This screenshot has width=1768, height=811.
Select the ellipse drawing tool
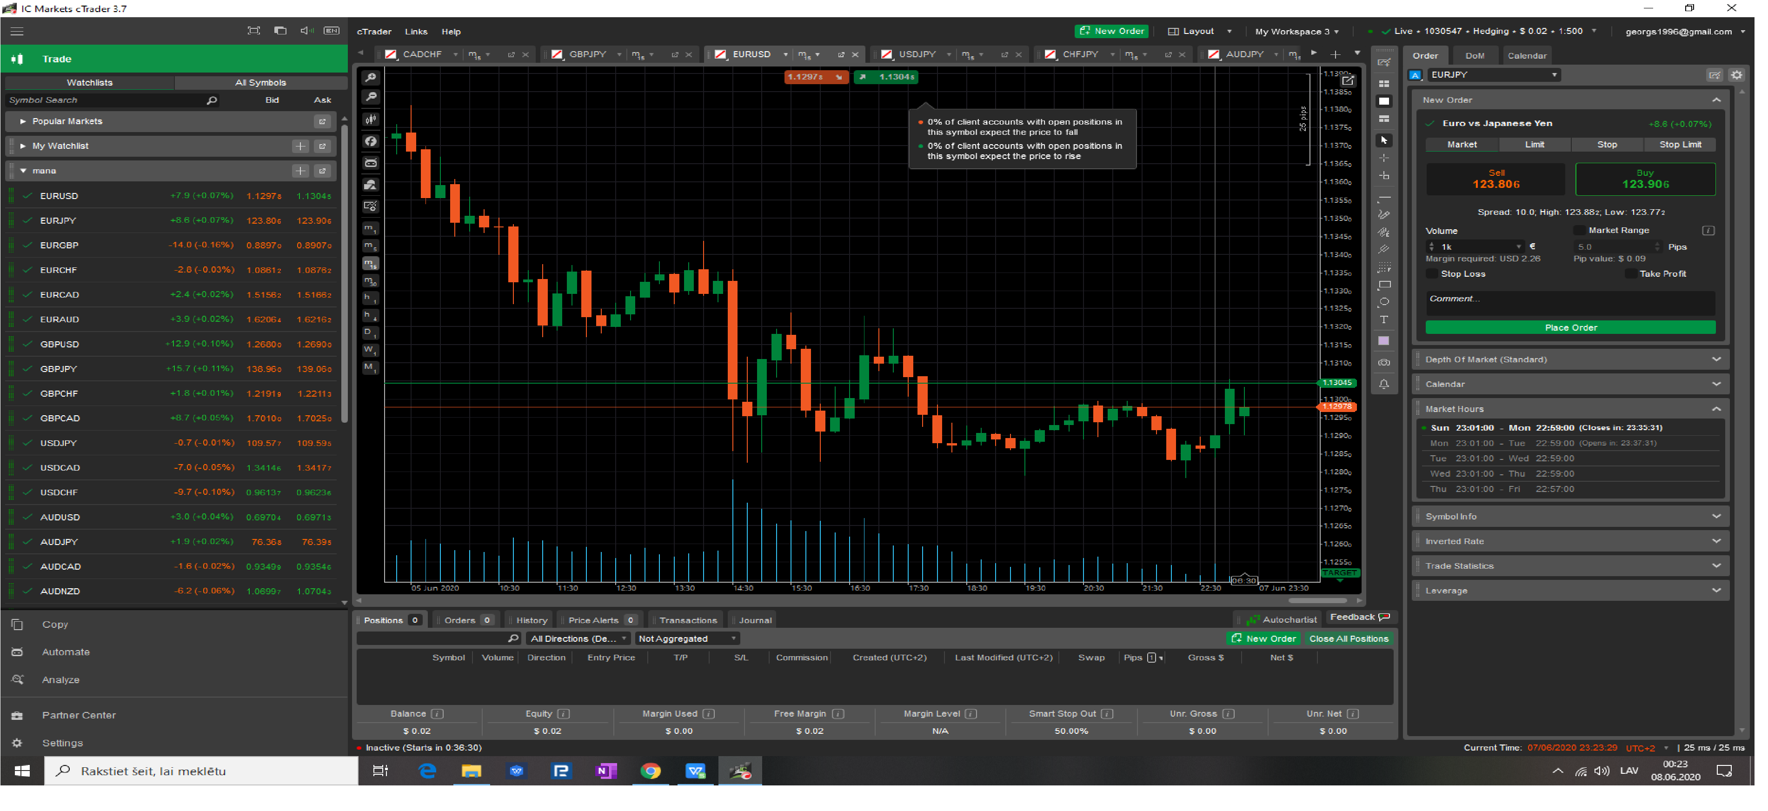pyautogui.click(x=1383, y=302)
